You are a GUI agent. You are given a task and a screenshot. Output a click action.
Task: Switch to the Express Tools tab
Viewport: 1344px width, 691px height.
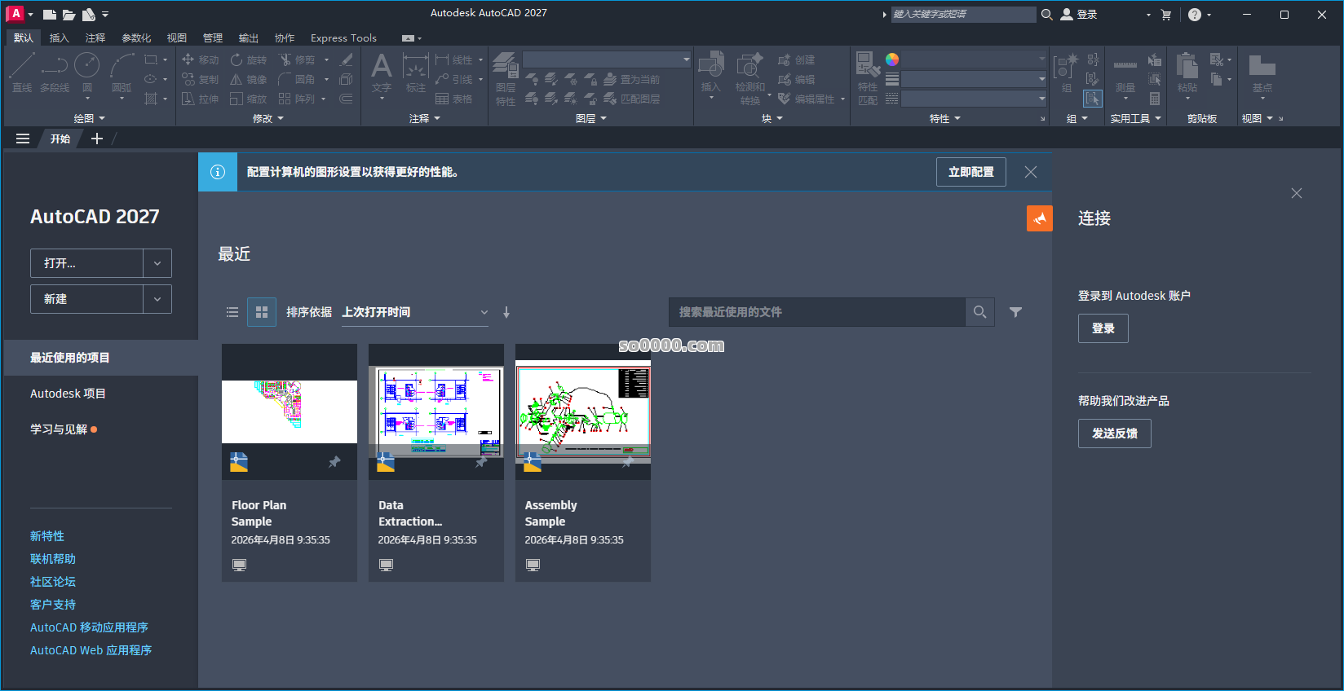(x=343, y=38)
